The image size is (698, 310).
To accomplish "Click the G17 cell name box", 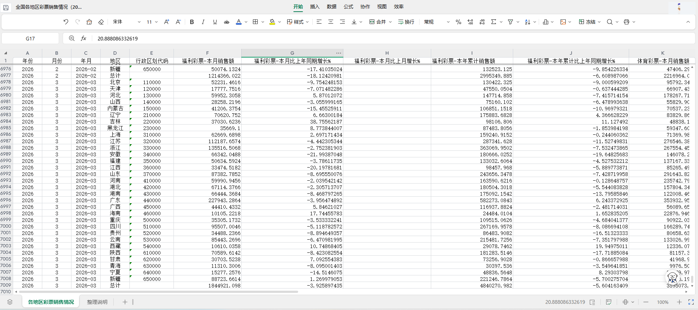I will pyautogui.click(x=30, y=38).
